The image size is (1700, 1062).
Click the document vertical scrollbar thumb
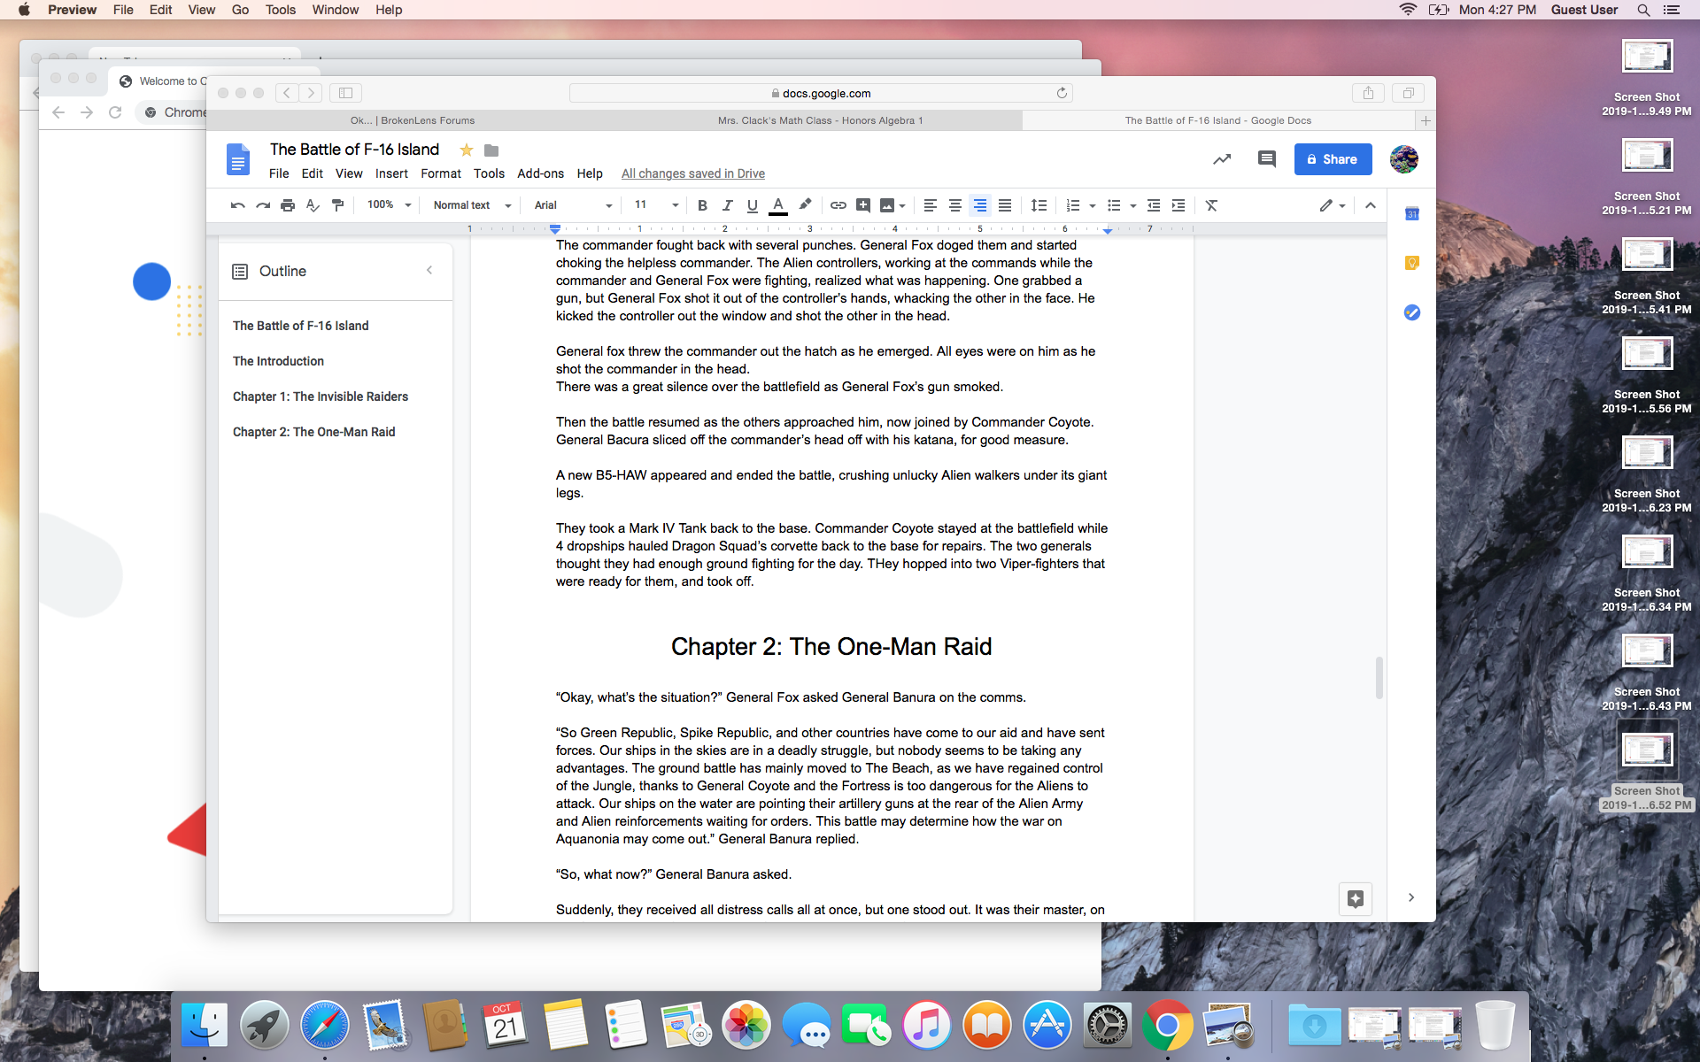click(x=1379, y=678)
